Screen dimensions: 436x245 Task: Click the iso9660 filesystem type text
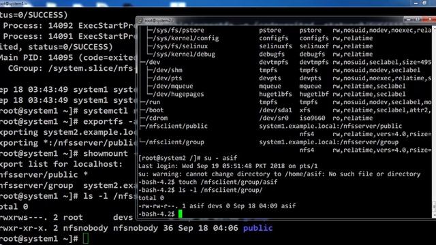[x=312, y=118]
